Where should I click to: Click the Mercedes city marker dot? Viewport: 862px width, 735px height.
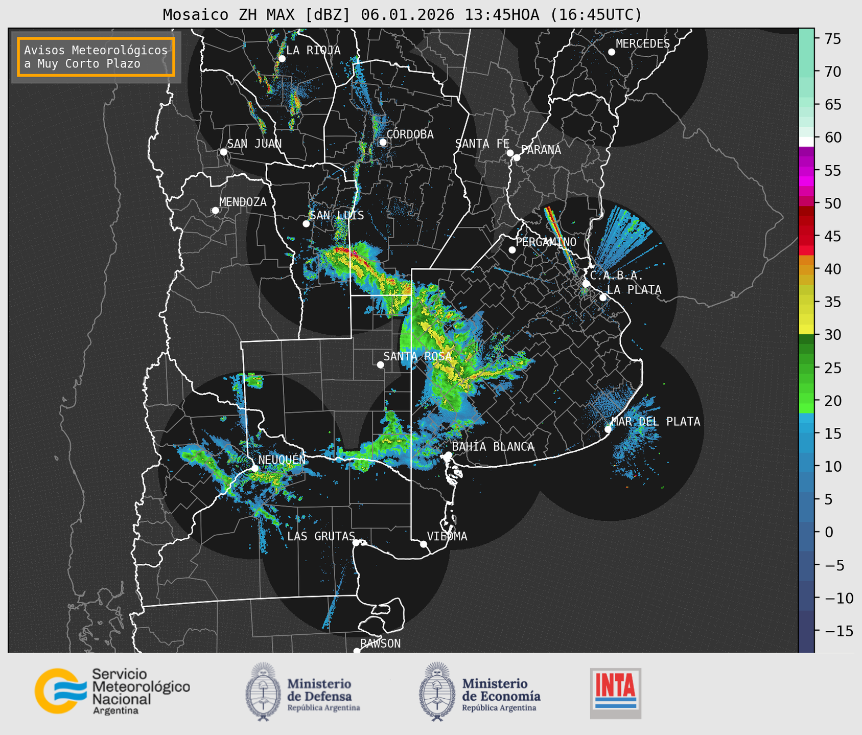(x=611, y=52)
